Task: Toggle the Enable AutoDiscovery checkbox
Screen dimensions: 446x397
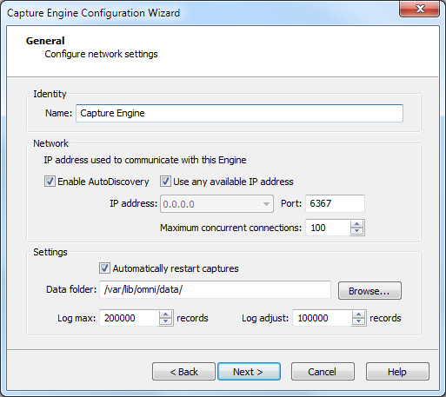Action: (50, 182)
